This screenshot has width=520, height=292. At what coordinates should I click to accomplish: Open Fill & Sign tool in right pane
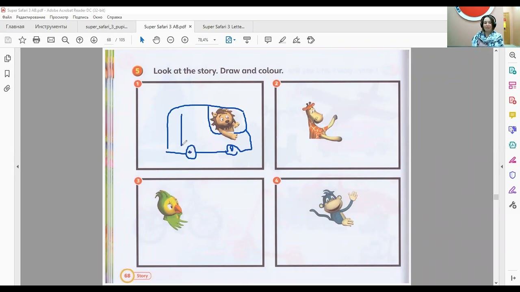coord(513,190)
